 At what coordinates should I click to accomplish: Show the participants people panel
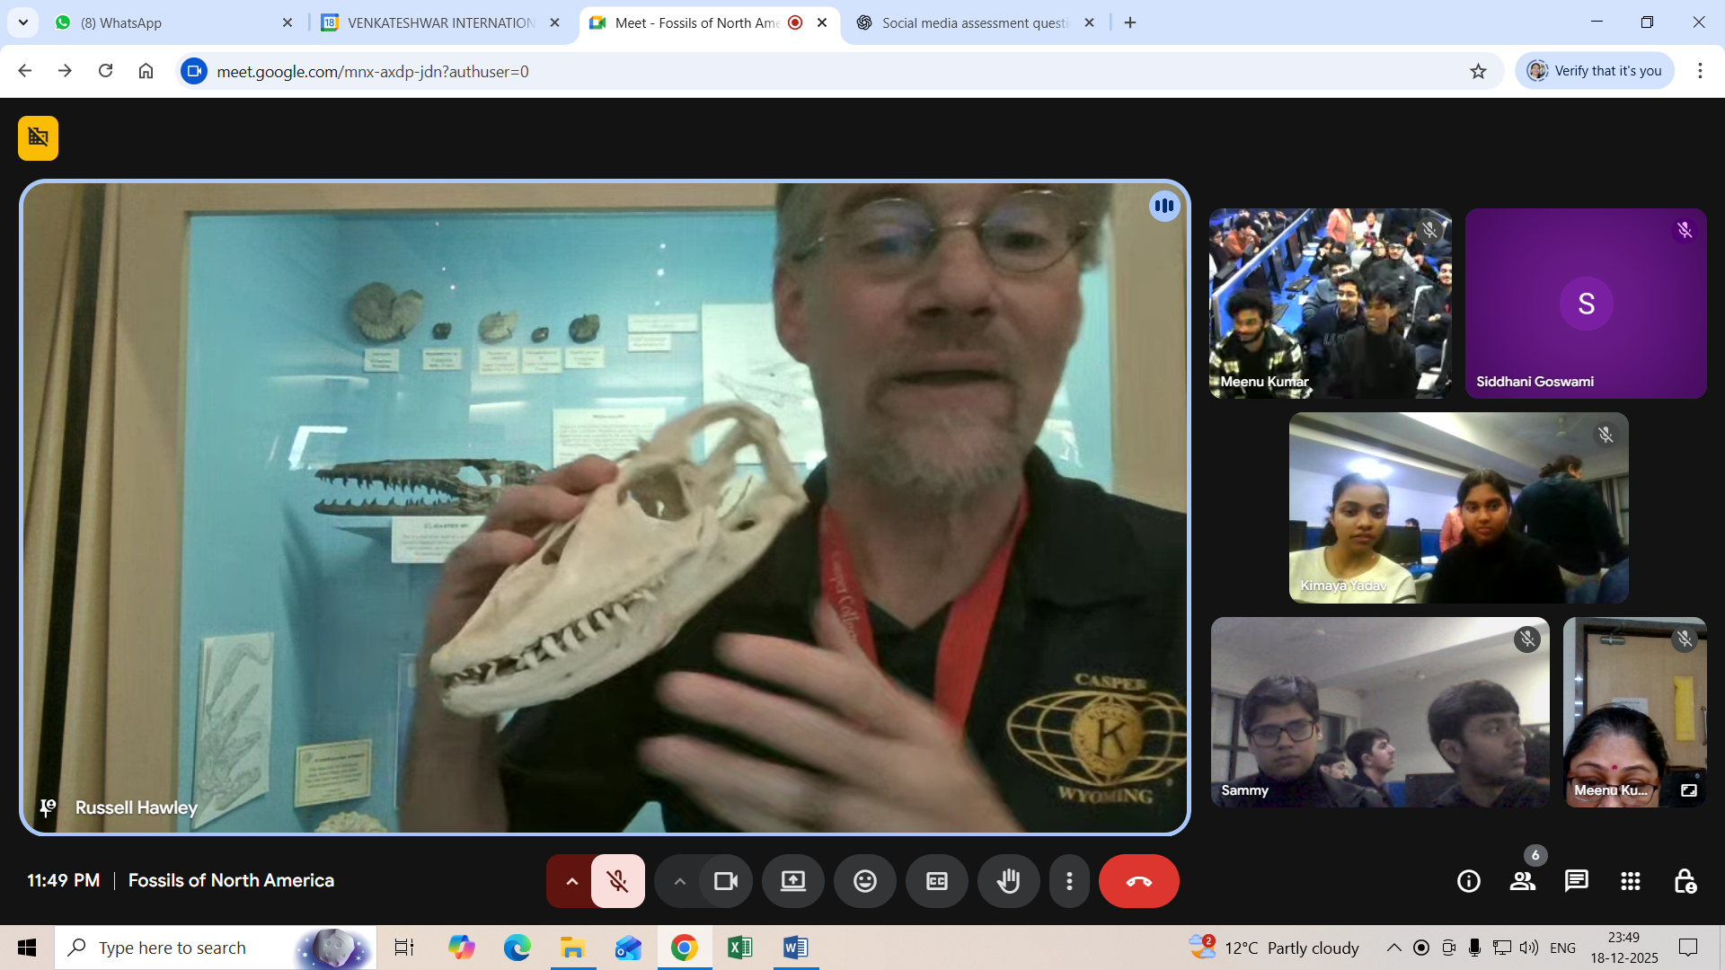pos(1522,881)
